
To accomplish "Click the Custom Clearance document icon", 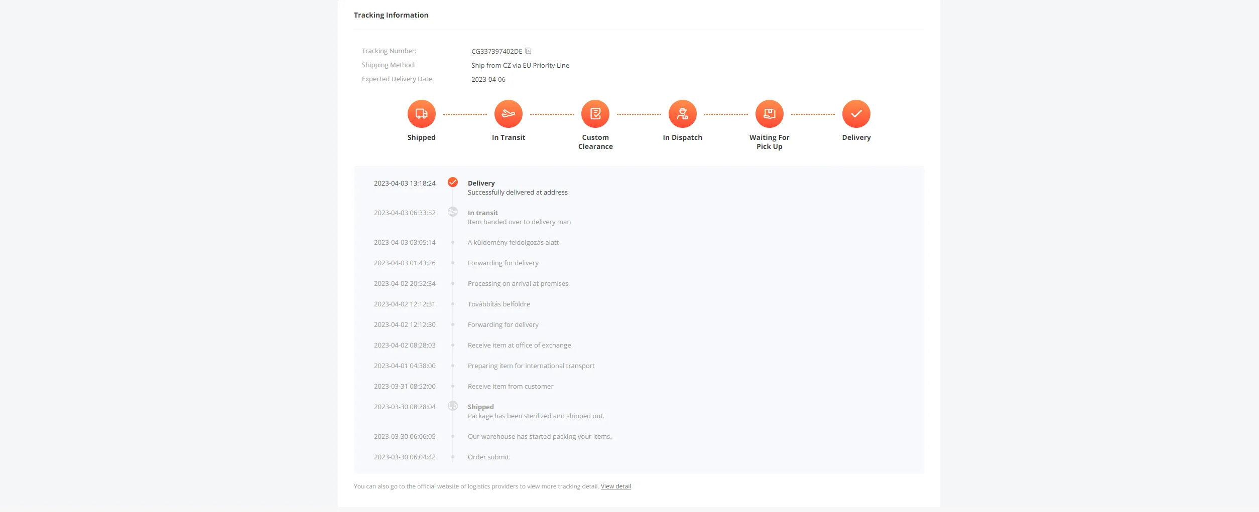I will [595, 114].
